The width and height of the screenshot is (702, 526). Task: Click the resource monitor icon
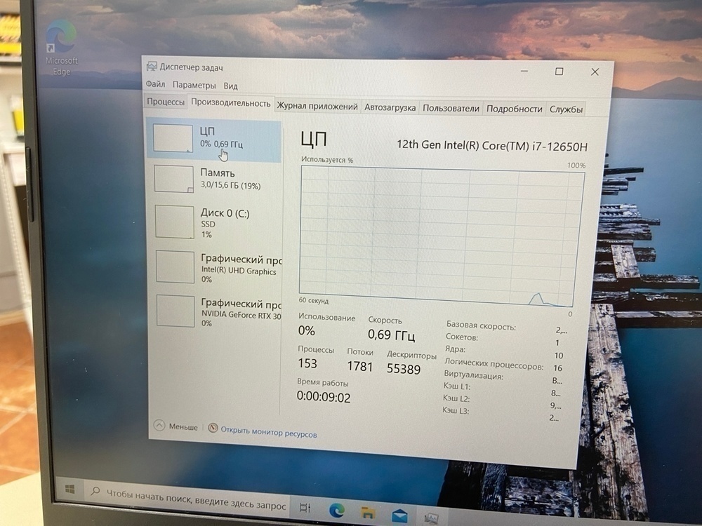[x=213, y=428]
